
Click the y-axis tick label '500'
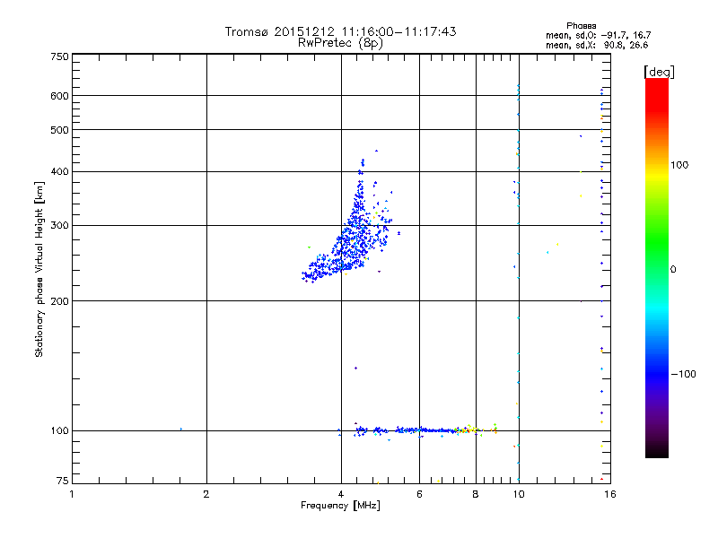[59, 130]
